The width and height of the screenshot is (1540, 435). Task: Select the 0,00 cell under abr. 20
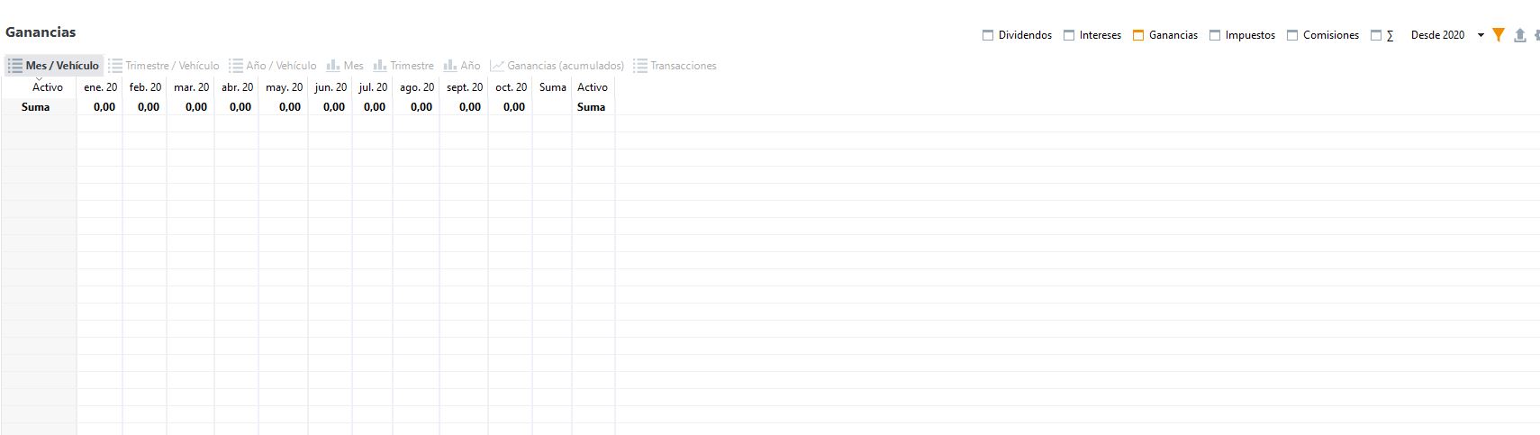(x=237, y=106)
